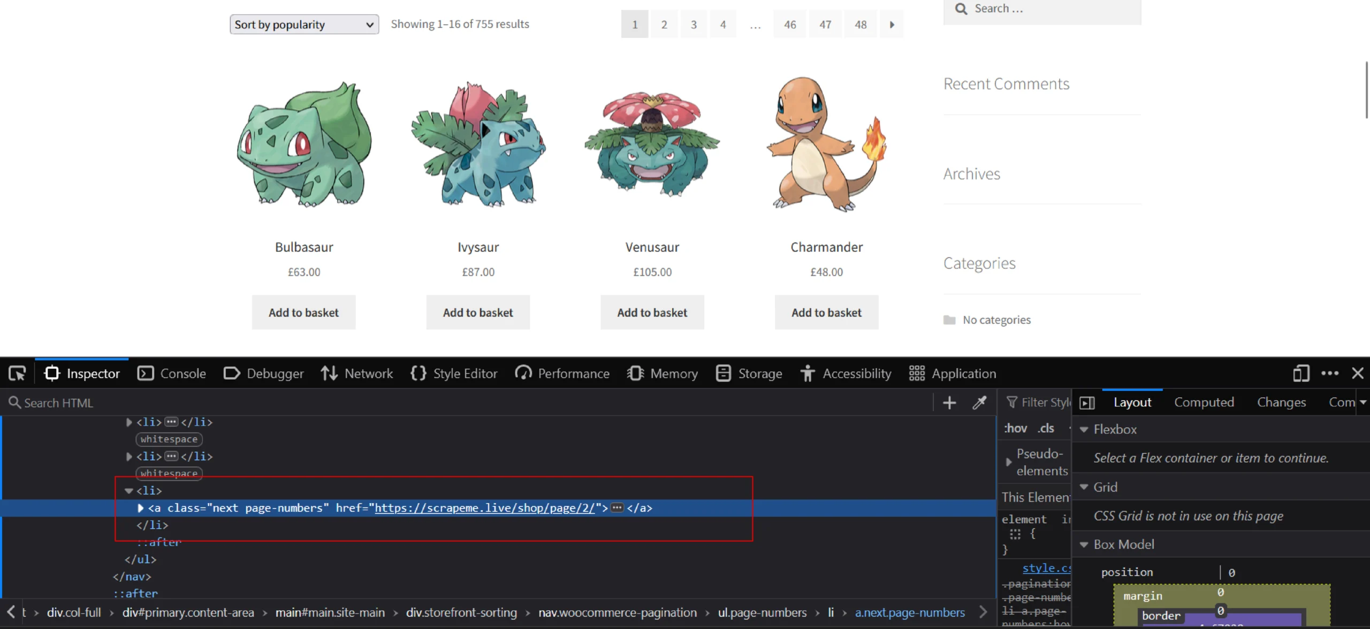The height and width of the screenshot is (629, 1370).
Task: Add Charmander to basket
Action: [x=826, y=312]
